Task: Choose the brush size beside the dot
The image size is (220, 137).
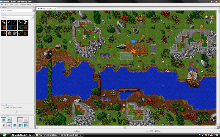Action: 26,120
